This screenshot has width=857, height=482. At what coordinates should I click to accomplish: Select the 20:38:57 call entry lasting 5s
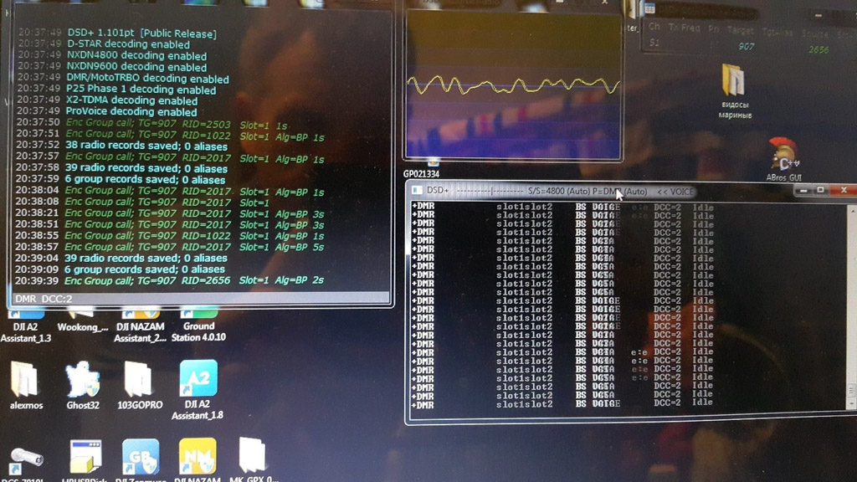(169, 247)
